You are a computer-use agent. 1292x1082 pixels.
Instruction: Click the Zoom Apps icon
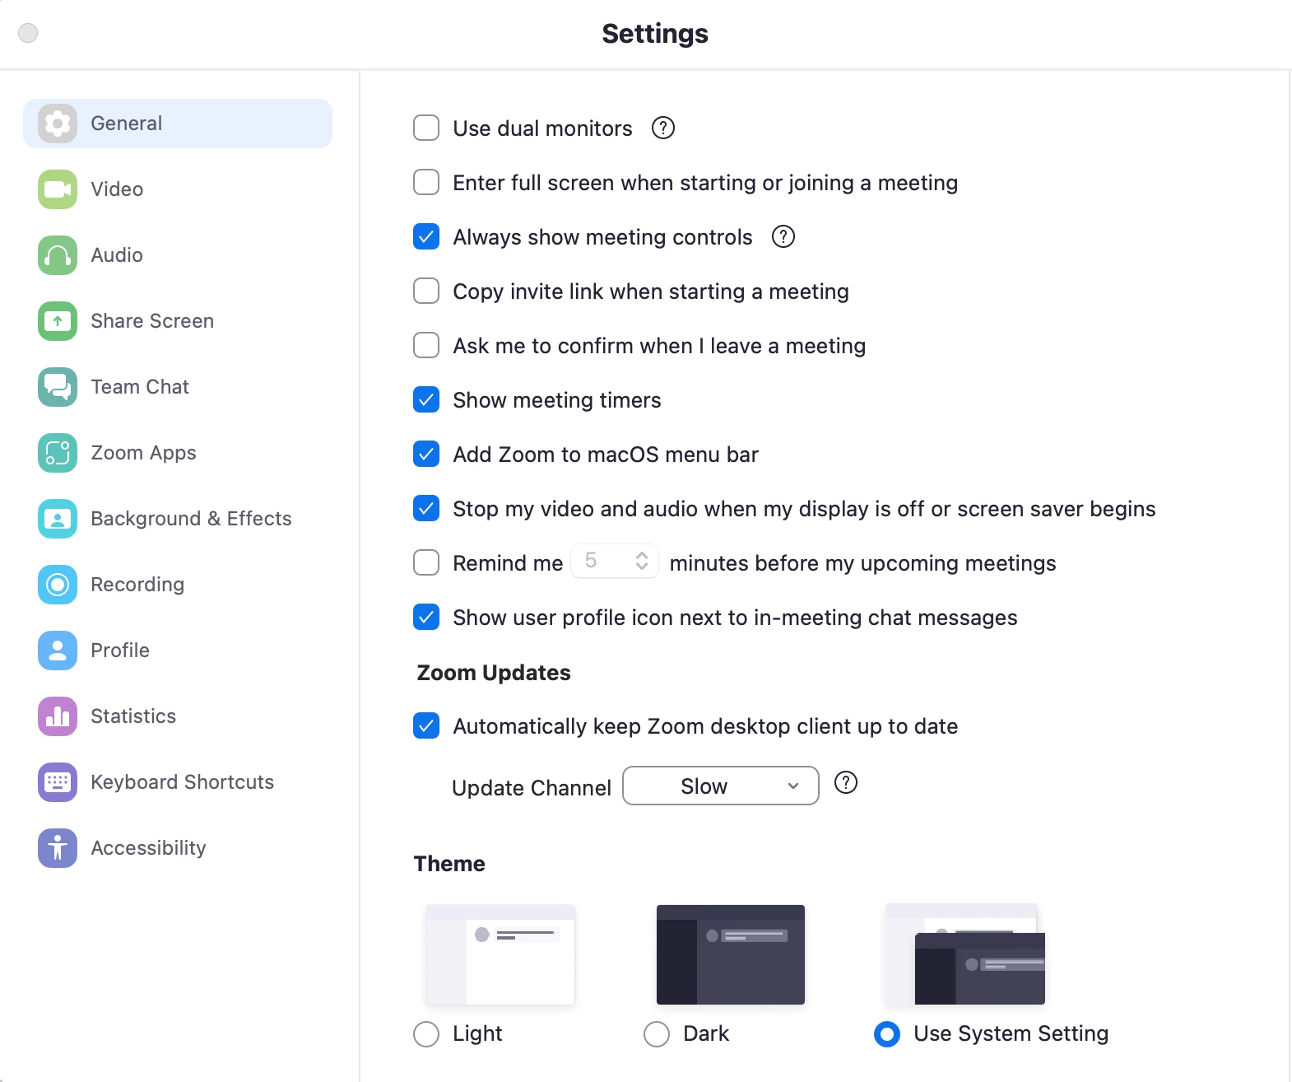pos(58,453)
